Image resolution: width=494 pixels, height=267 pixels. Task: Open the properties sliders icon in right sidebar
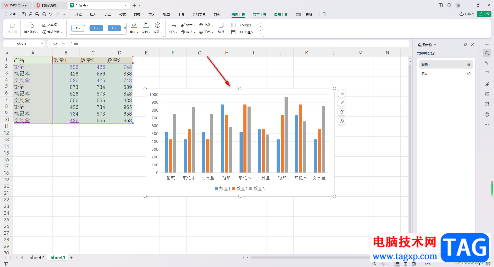(487, 63)
